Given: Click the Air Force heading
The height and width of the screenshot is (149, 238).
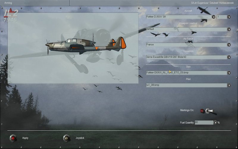Looking at the screenshot, I should 188,39.
